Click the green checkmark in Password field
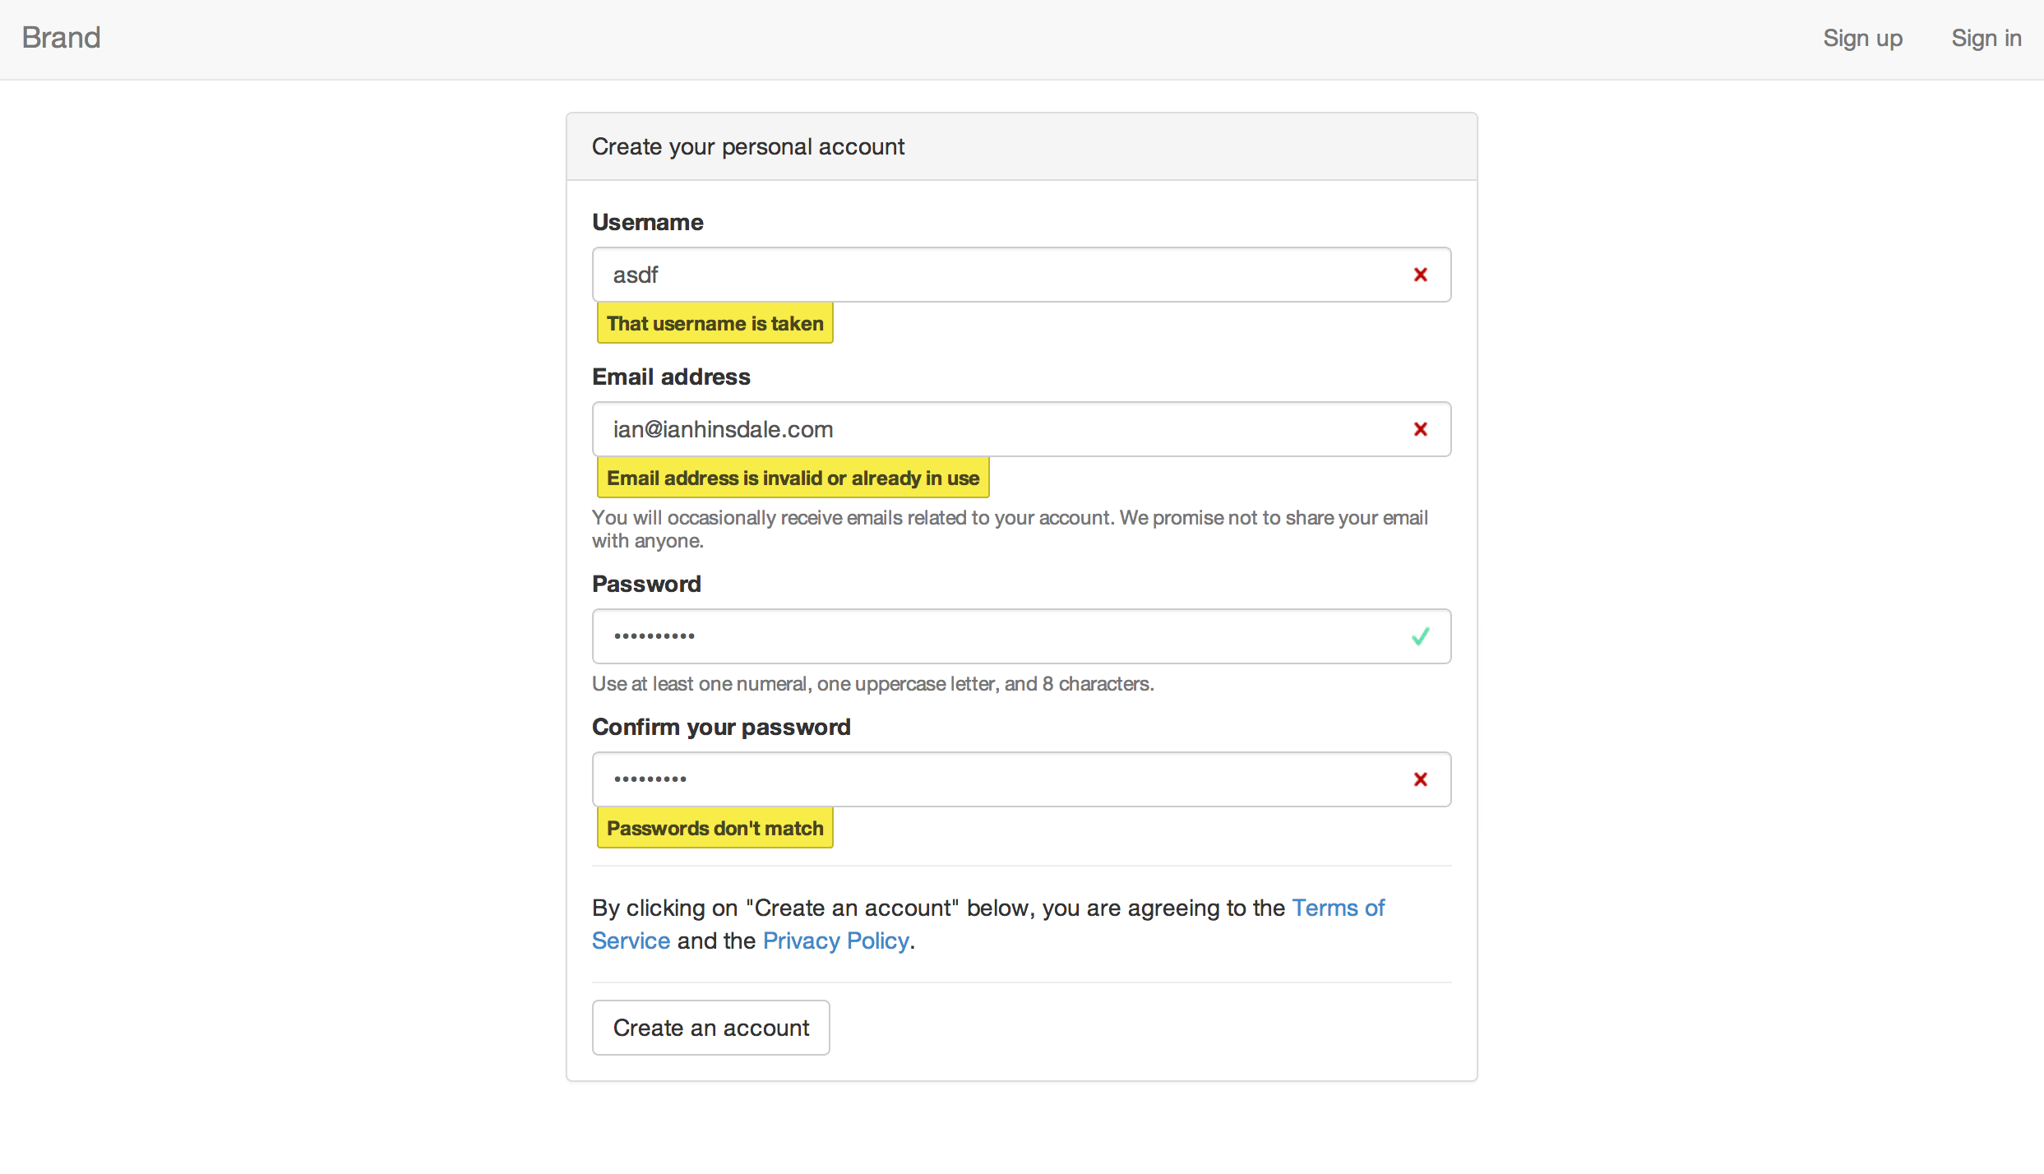Viewport: 2044px width, 1174px height. click(x=1420, y=636)
